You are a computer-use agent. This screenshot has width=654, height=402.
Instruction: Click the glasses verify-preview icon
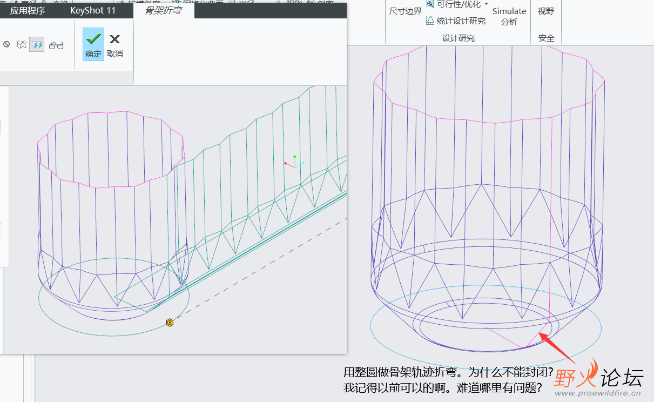click(x=56, y=45)
